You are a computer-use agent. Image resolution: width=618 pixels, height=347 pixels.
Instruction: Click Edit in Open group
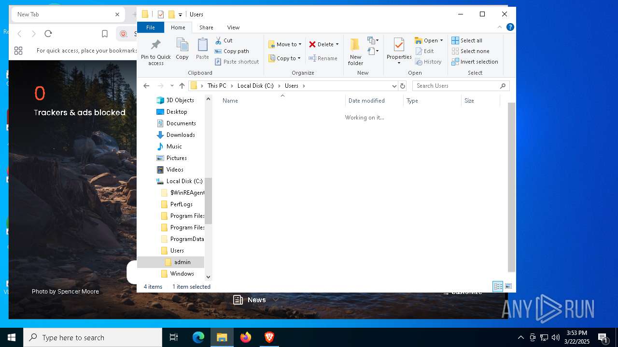pyautogui.click(x=424, y=51)
